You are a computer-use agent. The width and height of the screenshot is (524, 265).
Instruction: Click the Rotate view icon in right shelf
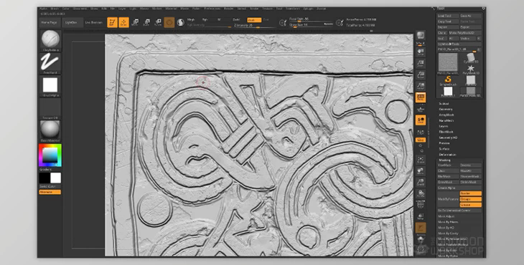point(421,193)
